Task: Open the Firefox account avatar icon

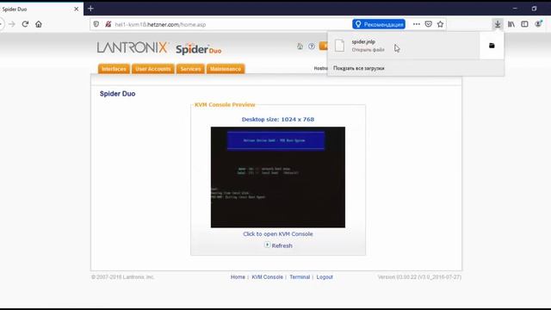Action: coord(538,24)
